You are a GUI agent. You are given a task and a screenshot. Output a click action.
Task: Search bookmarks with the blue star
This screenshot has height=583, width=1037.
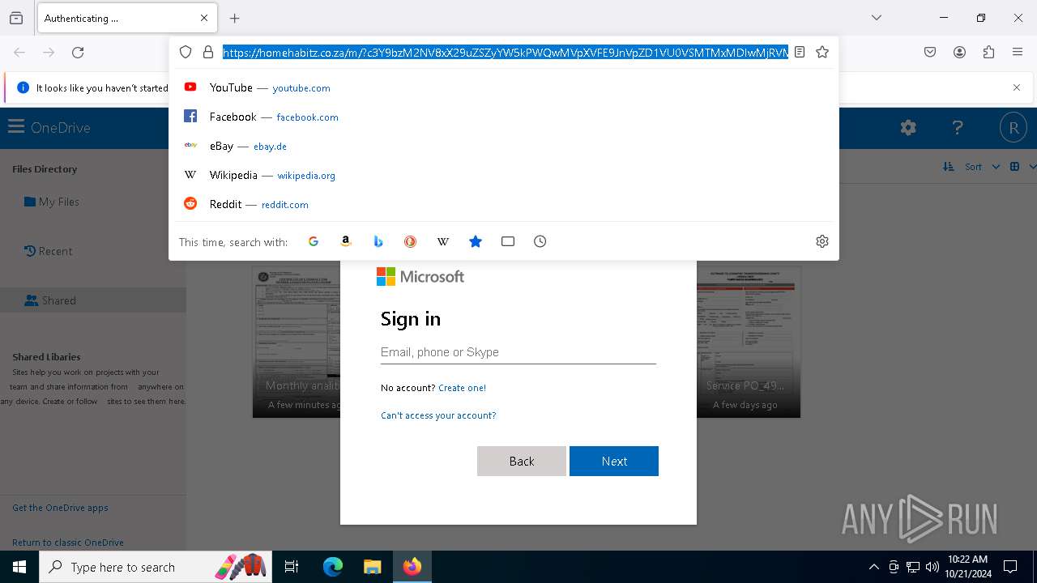point(476,241)
